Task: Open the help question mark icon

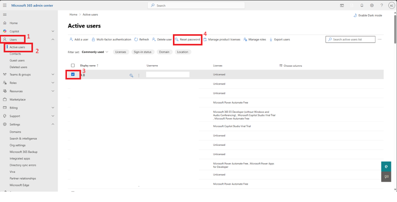Action: coord(381,5)
